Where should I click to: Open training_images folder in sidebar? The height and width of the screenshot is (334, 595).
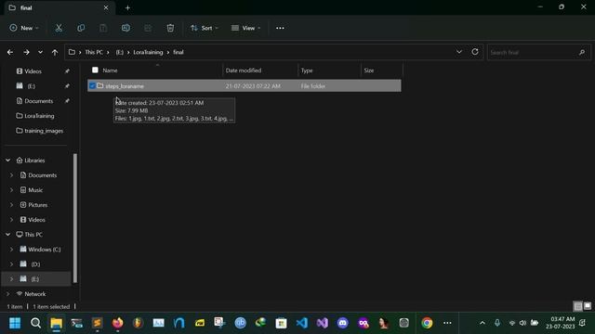pos(44,131)
